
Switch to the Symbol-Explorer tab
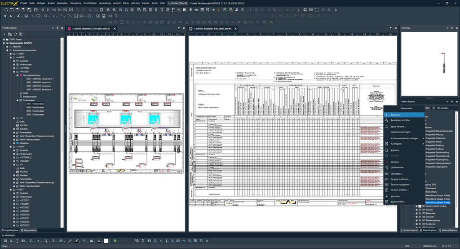pos(409,230)
